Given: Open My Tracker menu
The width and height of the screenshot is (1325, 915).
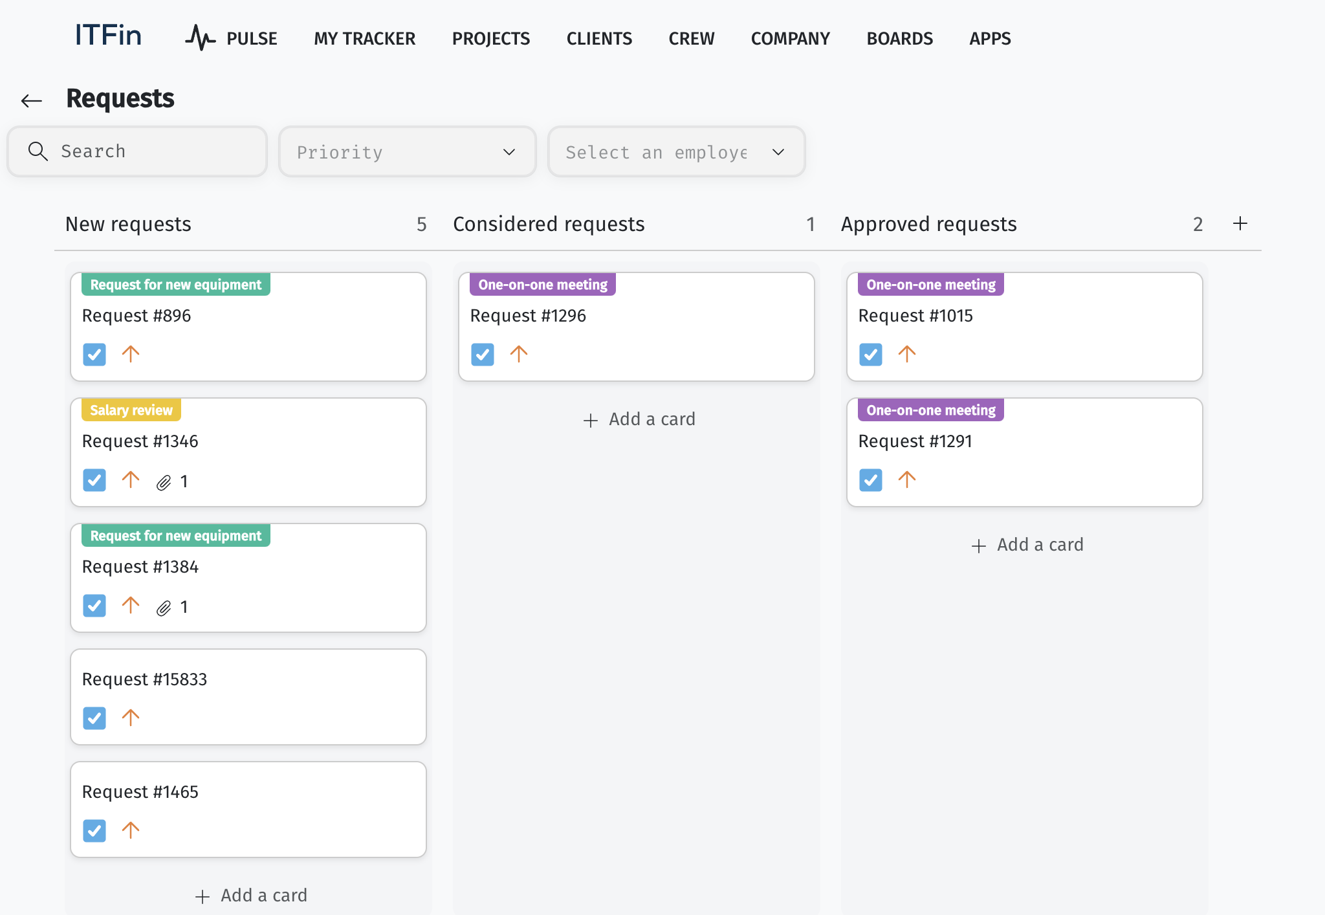Looking at the screenshot, I should tap(365, 39).
